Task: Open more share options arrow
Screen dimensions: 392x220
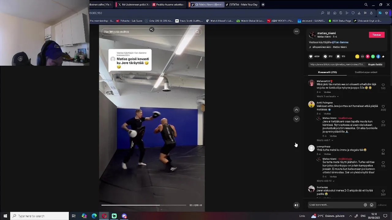Action: (x=383, y=57)
